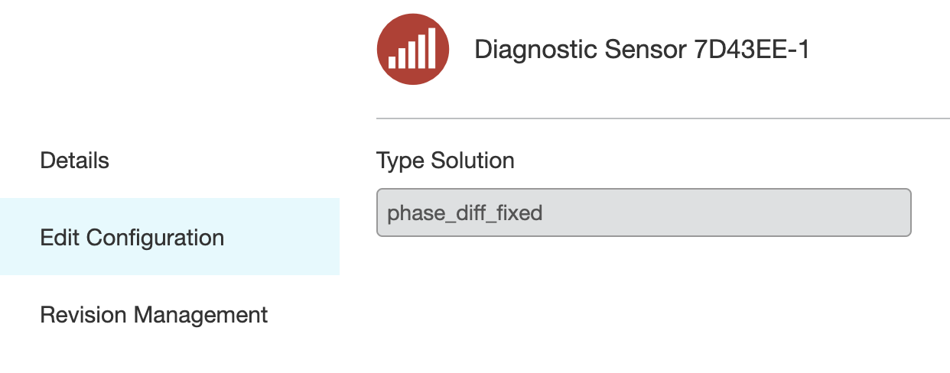The width and height of the screenshot is (950, 373).
Task: Click the phase_diff_fixed input field
Action: [x=644, y=212]
